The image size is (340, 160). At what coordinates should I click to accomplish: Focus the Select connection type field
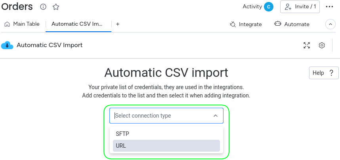[166, 116]
